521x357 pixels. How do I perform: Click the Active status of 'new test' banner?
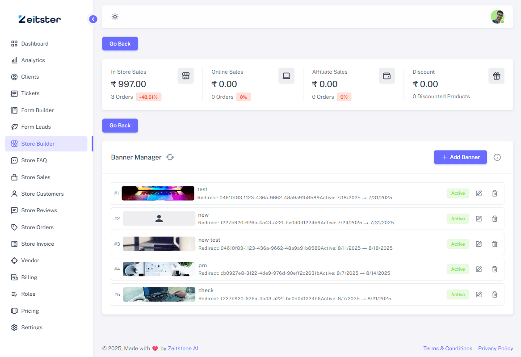(458, 244)
